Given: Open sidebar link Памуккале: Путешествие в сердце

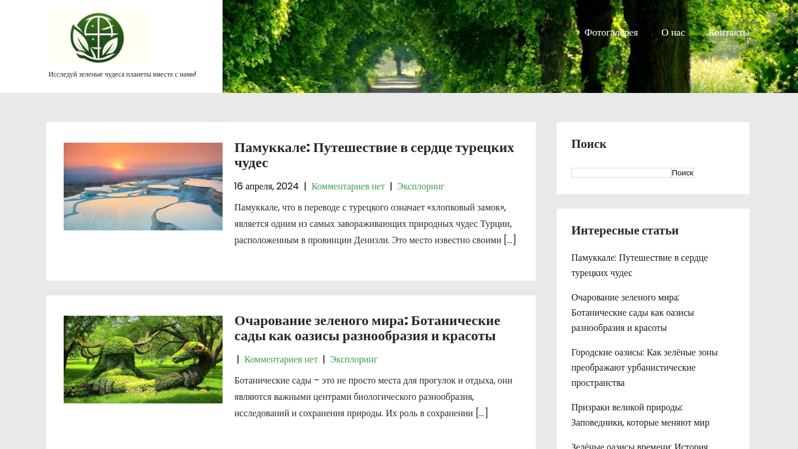Looking at the screenshot, I should [x=640, y=265].
